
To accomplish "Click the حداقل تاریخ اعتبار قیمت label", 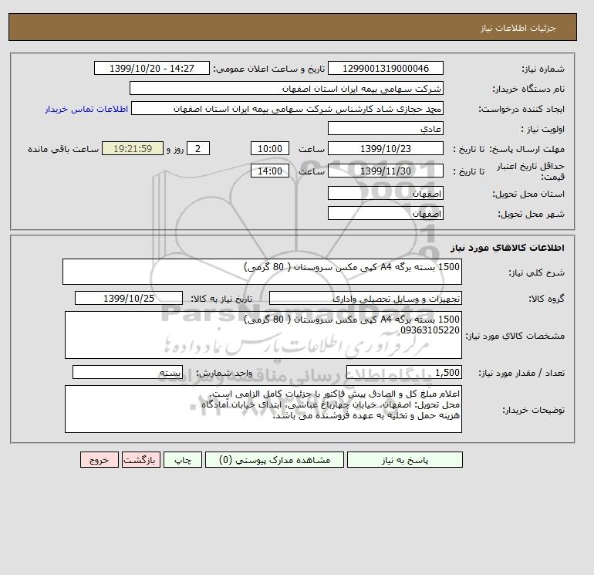I will [x=531, y=171].
